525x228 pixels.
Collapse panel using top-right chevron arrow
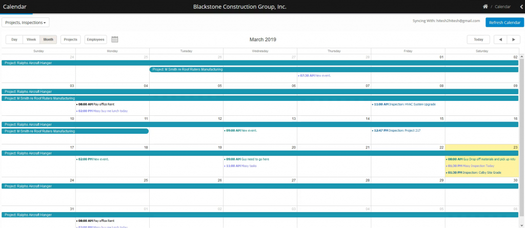point(521,7)
